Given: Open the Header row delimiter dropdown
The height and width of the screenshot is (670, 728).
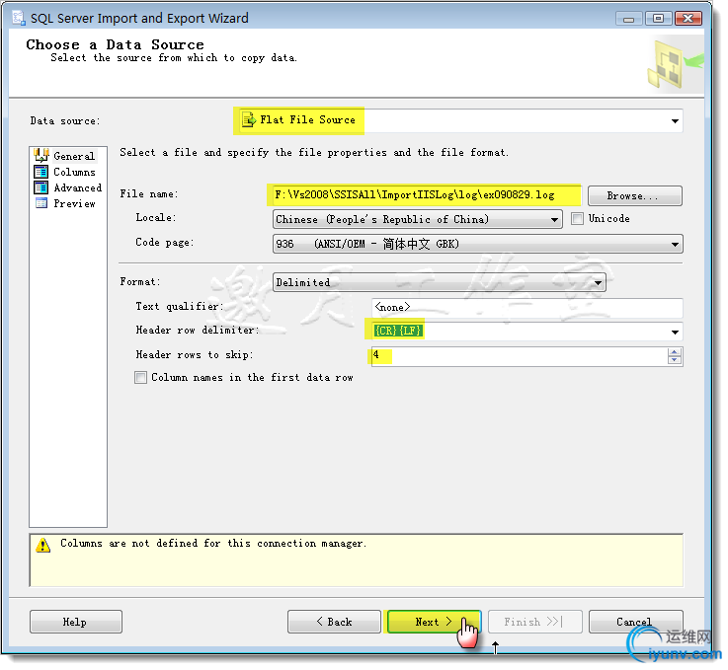Looking at the screenshot, I should coord(675,333).
